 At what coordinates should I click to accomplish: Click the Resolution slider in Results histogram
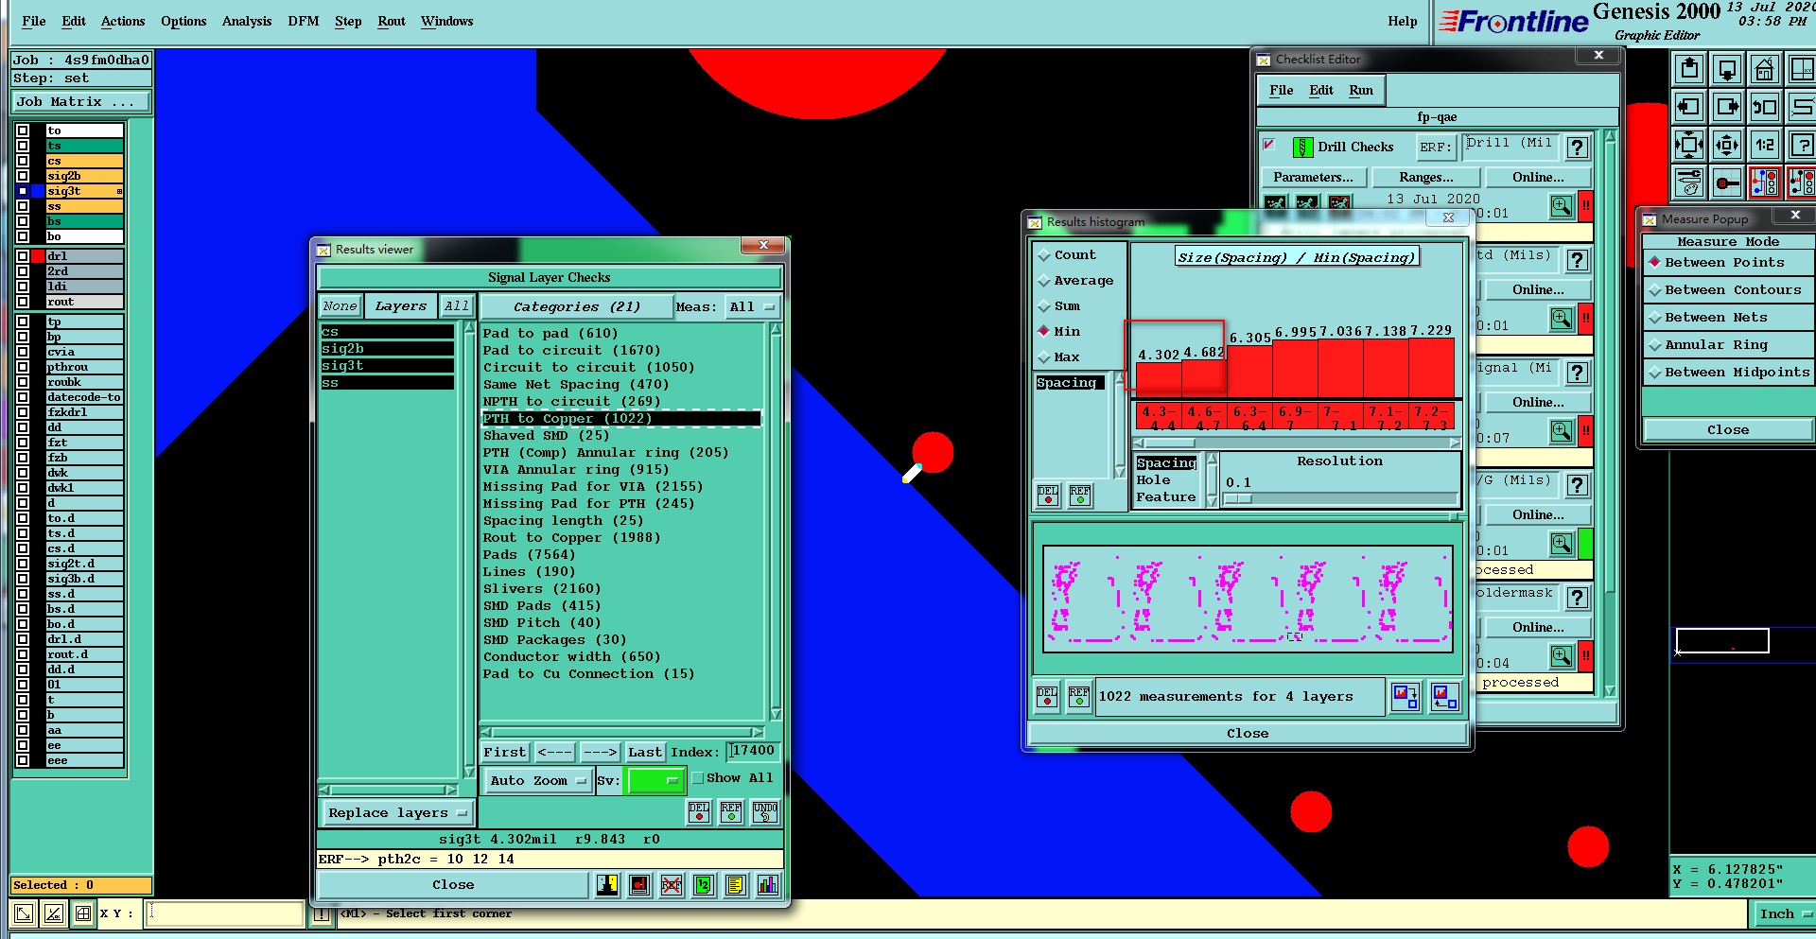pos(1340,498)
